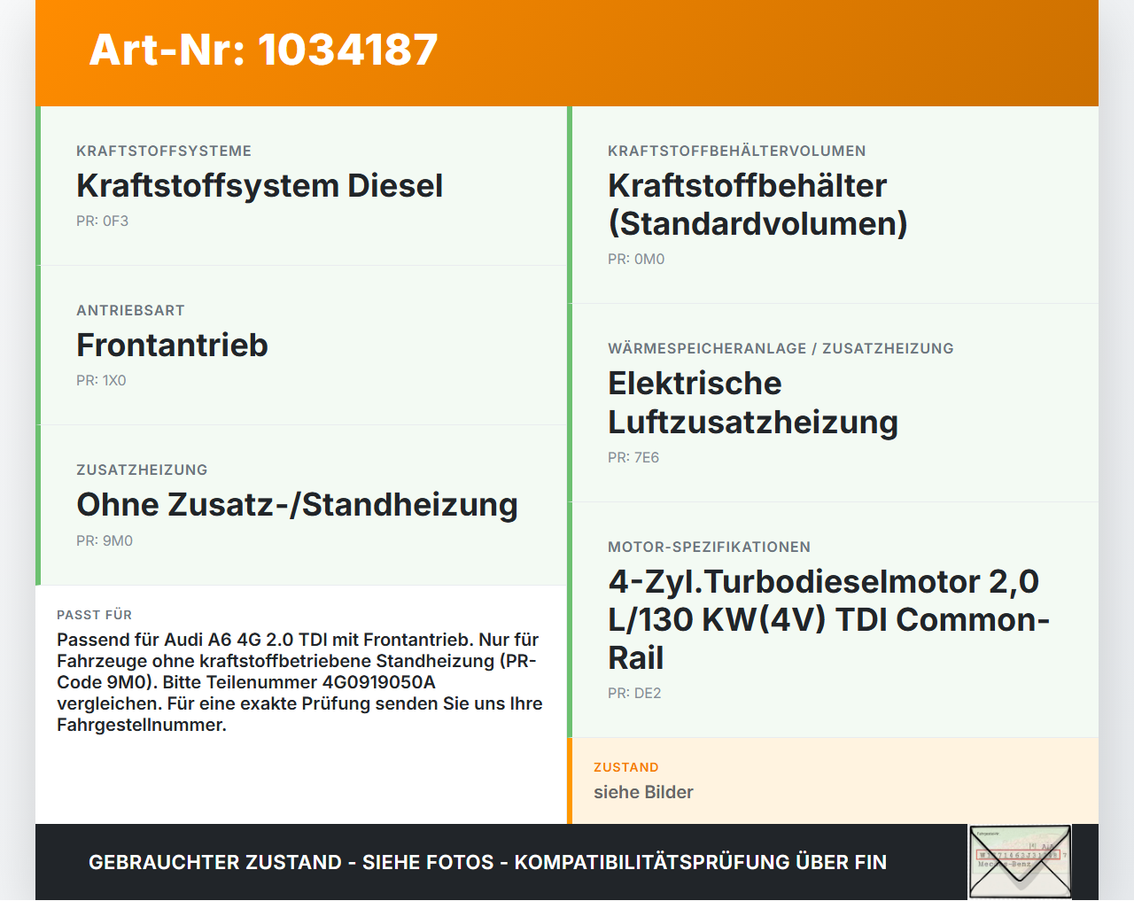Image resolution: width=1134 pixels, height=901 pixels.
Task: Click the GEBRAUCHTER ZUSTAND footer banner text
Action: pos(487,862)
